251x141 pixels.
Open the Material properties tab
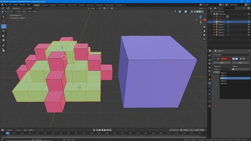(209, 101)
